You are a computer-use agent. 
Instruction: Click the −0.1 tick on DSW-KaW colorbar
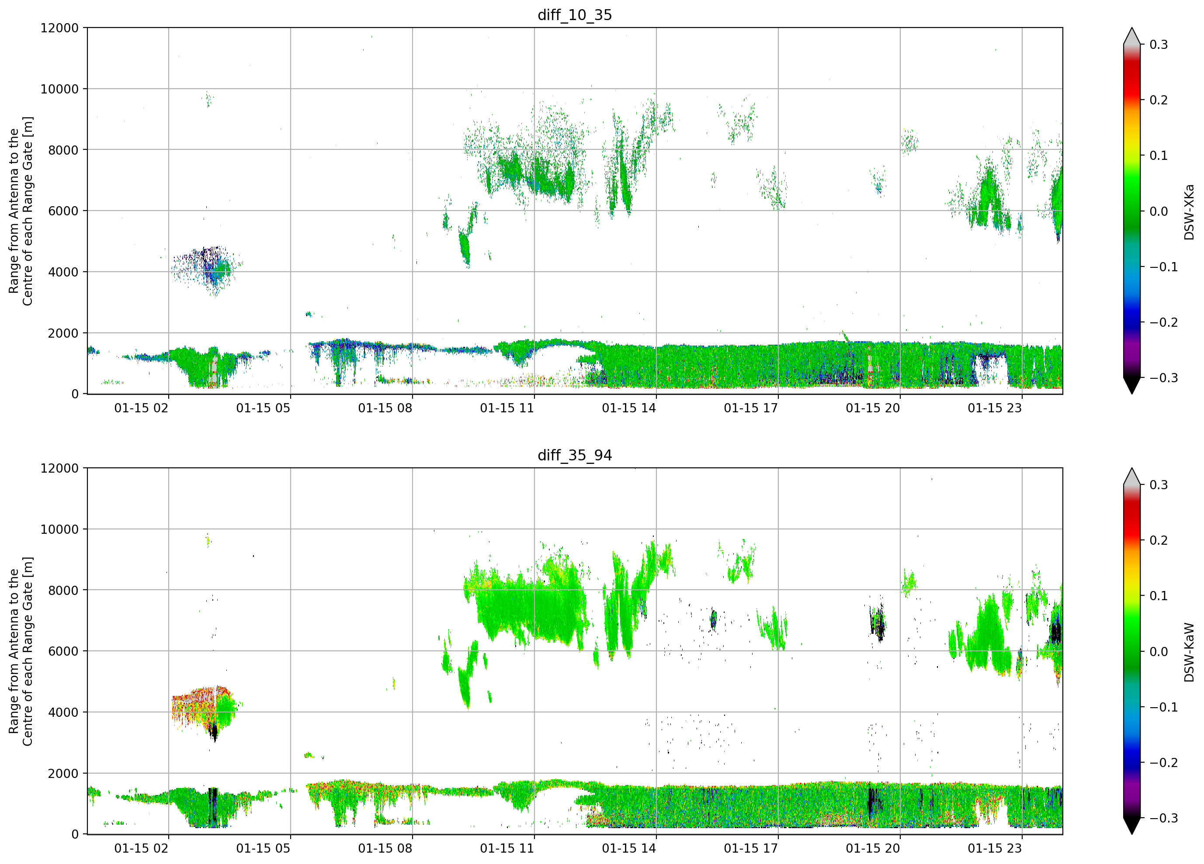pyautogui.click(x=1164, y=707)
